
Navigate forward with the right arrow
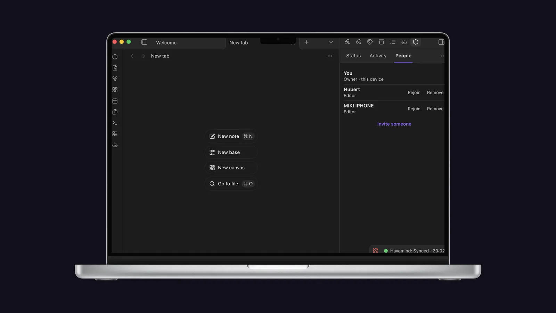pyautogui.click(x=143, y=56)
